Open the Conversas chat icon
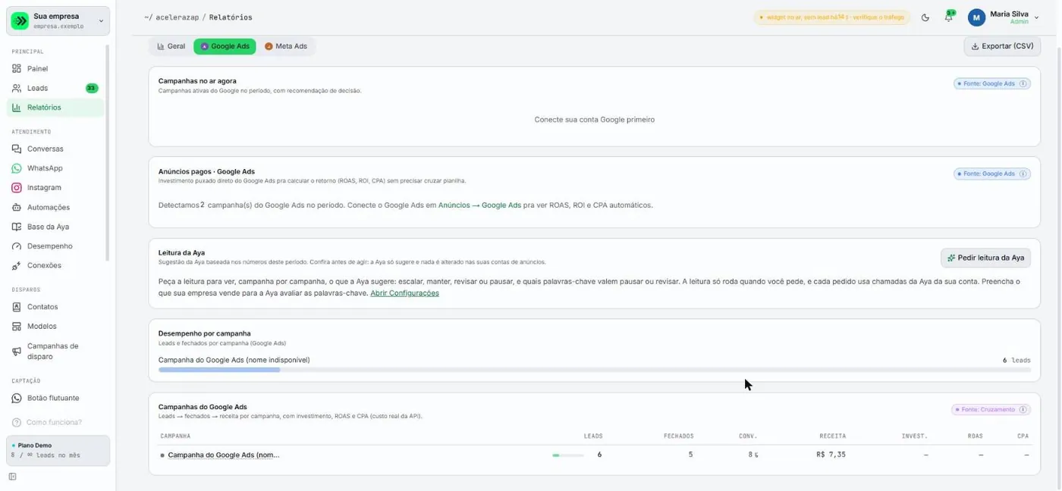Image resolution: width=1062 pixels, height=491 pixels. tap(17, 149)
